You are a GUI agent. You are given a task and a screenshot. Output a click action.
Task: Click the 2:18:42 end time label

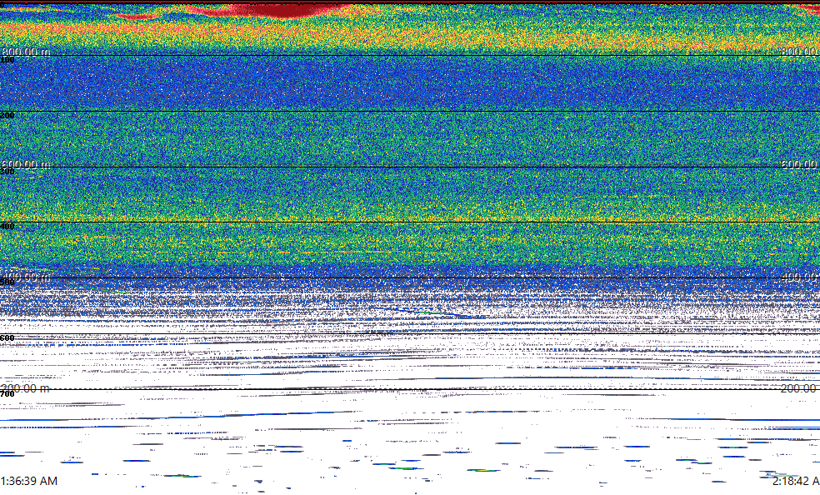pyautogui.click(x=796, y=481)
